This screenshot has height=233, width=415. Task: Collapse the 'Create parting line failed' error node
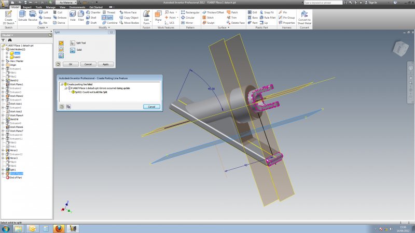62,83
